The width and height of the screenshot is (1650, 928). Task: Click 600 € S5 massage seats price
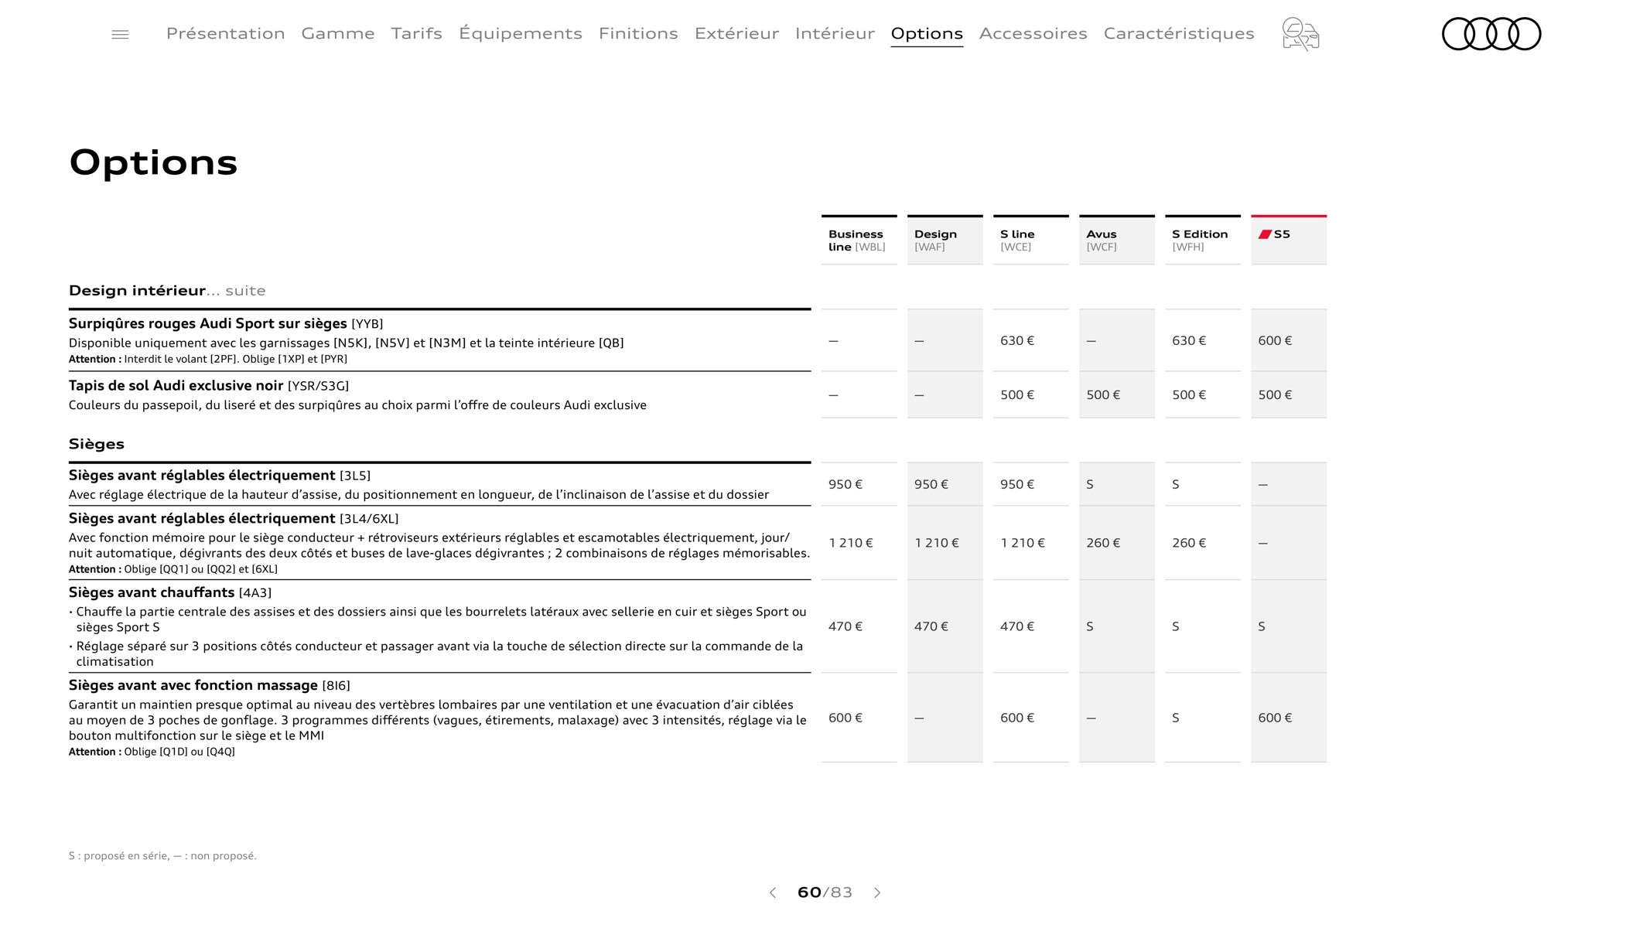(x=1275, y=718)
